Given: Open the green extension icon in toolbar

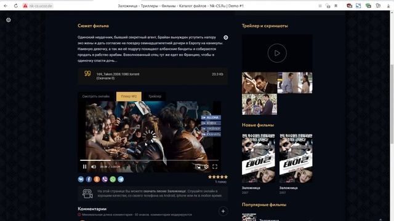Looking at the screenshot, I should pyautogui.click(x=368, y=6).
